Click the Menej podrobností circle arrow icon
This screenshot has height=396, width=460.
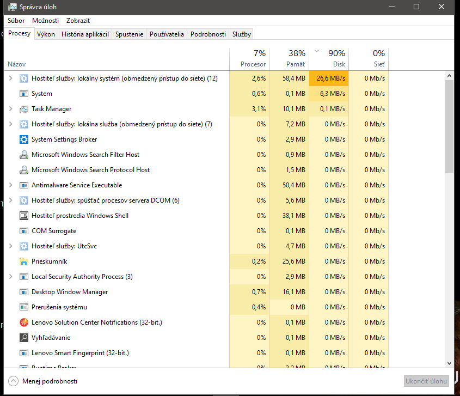(x=13, y=381)
